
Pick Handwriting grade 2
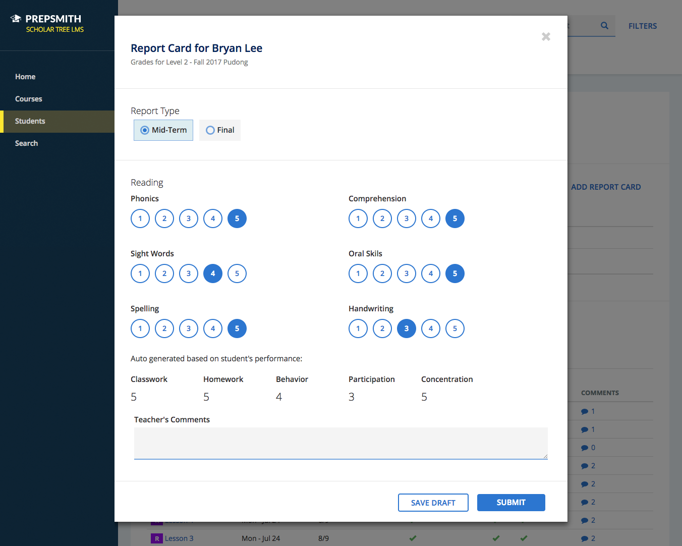coord(382,329)
